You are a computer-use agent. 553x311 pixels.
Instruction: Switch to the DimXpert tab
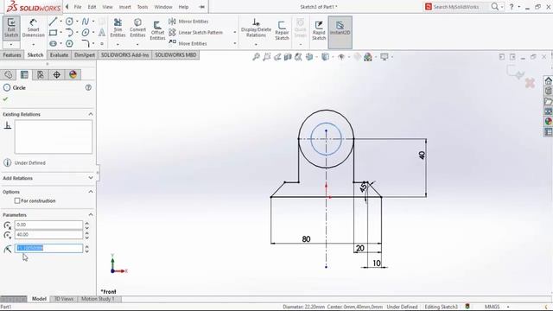(x=85, y=55)
